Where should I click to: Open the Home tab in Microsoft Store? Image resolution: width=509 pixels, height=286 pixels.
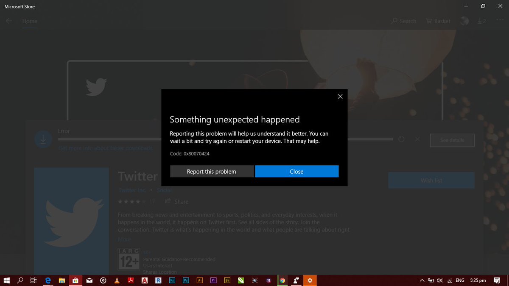(30, 21)
